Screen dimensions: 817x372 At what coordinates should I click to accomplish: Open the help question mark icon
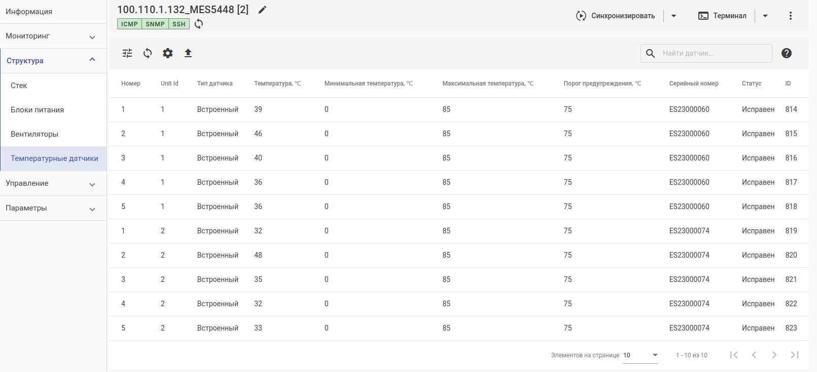[787, 53]
